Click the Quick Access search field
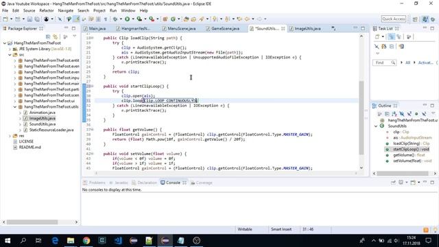The width and height of the screenshot is (439, 247). pos(394,19)
